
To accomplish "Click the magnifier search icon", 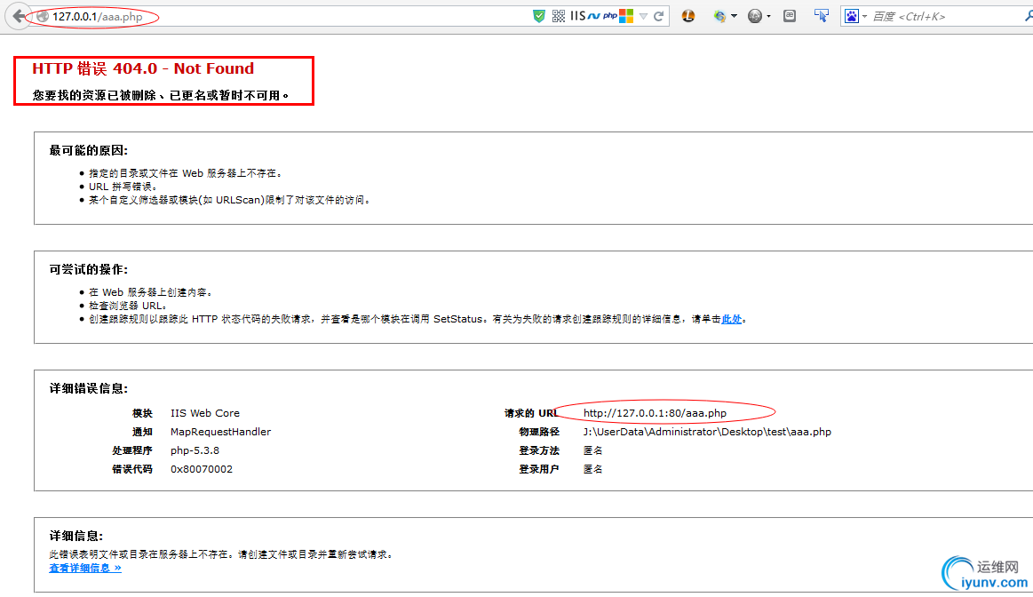I will [x=1029, y=16].
